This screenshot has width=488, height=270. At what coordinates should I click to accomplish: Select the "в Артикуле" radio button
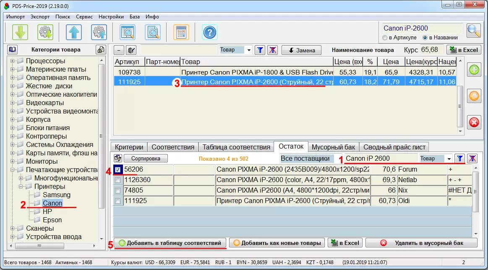pyautogui.click(x=385, y=38)
